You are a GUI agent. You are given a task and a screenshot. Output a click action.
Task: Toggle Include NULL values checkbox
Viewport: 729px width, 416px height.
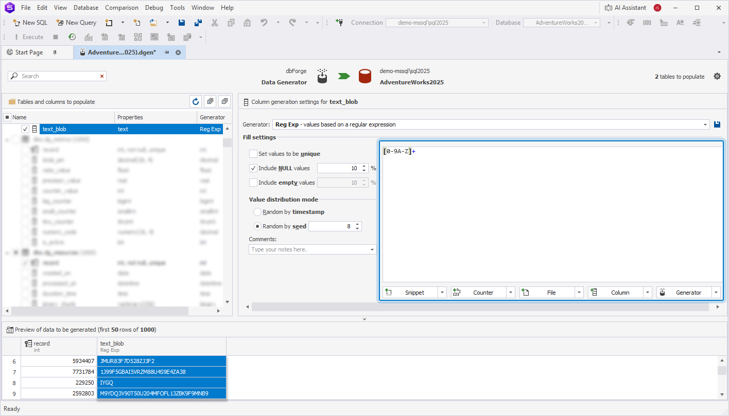click(x=253, y=168)
